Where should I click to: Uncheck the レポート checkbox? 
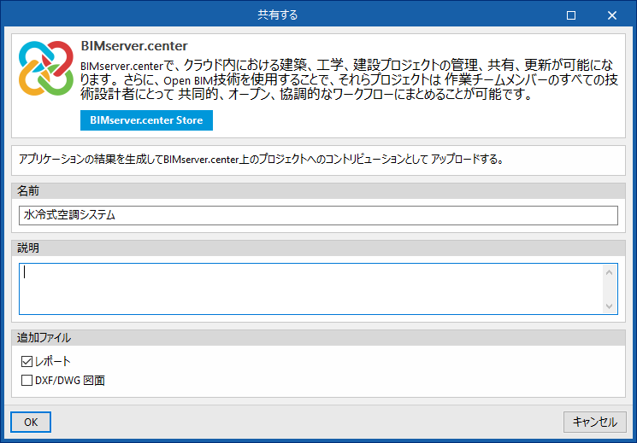pos(27,361)
